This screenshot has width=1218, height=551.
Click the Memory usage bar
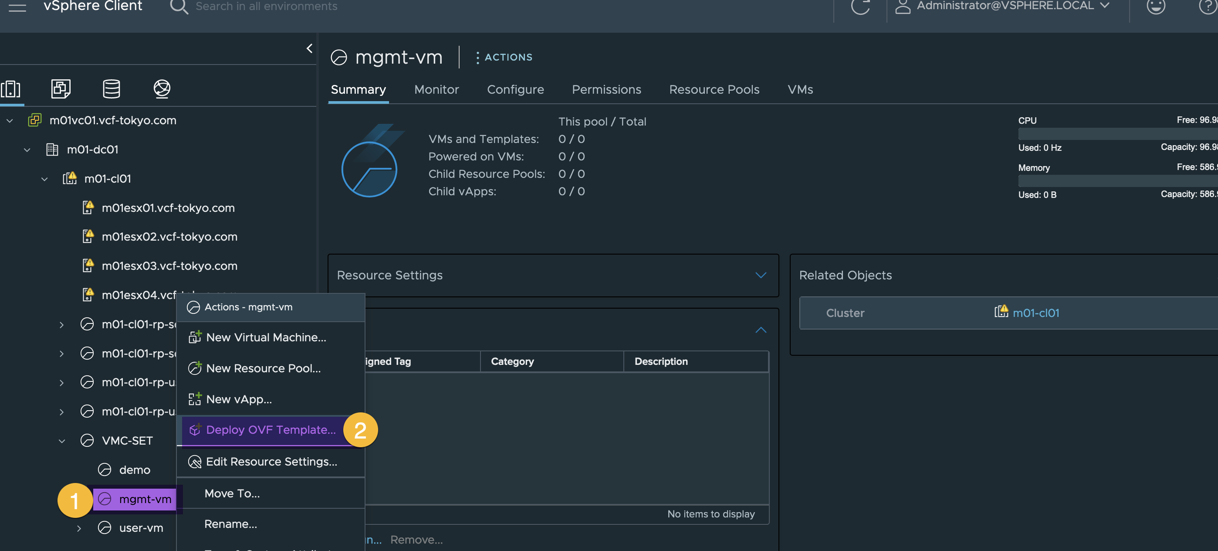point(1118,180)
